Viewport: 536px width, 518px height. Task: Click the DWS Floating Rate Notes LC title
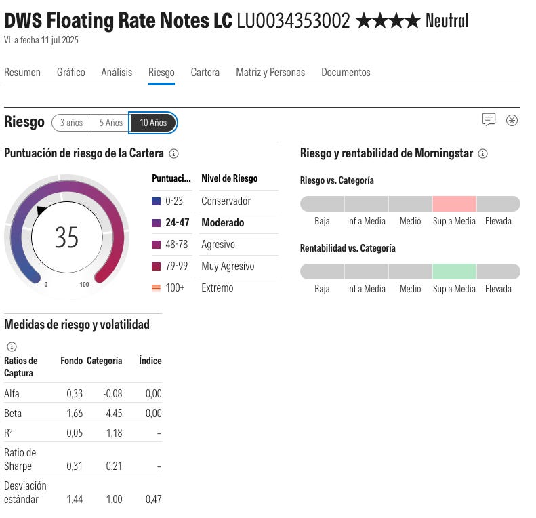119,20
